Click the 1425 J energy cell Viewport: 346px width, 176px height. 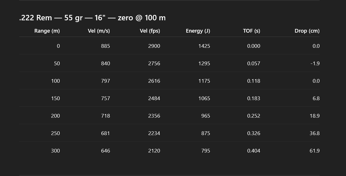click(x=204, y=46)
